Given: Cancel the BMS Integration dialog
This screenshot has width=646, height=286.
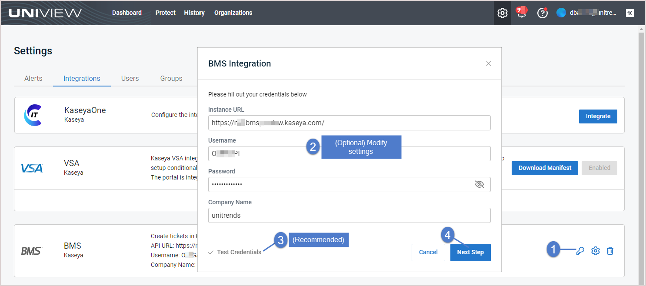Looking at the screenshot, I should [428, 252].
